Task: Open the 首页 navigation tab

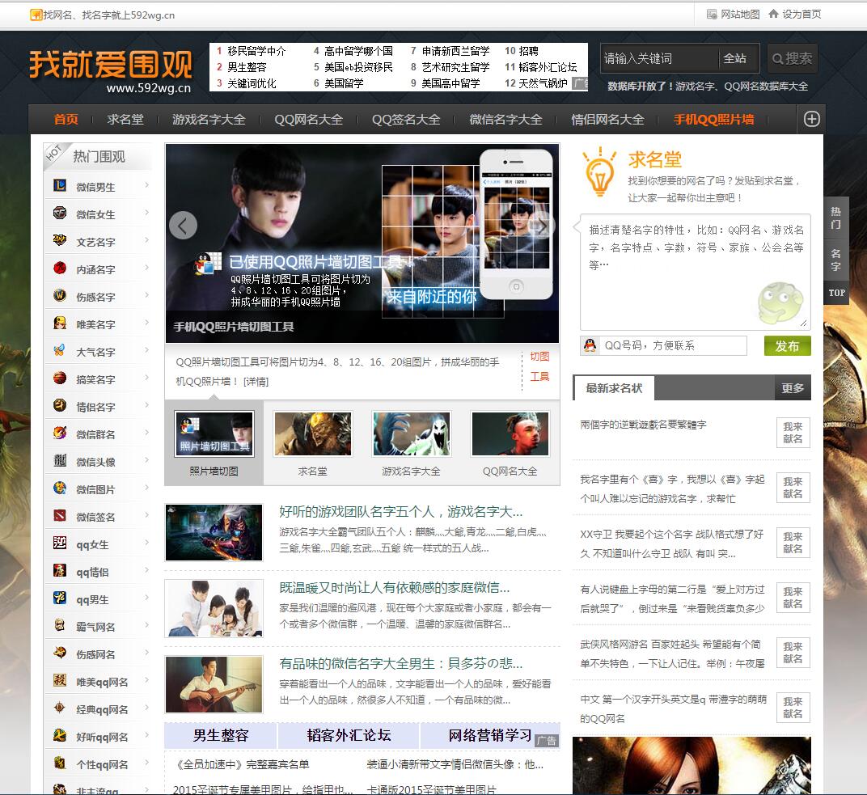Action: (x=66, y=120)
